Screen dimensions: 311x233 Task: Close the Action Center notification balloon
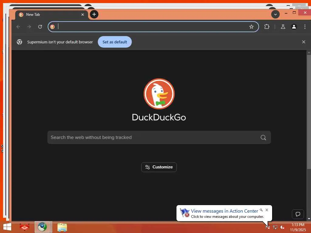[x=267, y=210]
